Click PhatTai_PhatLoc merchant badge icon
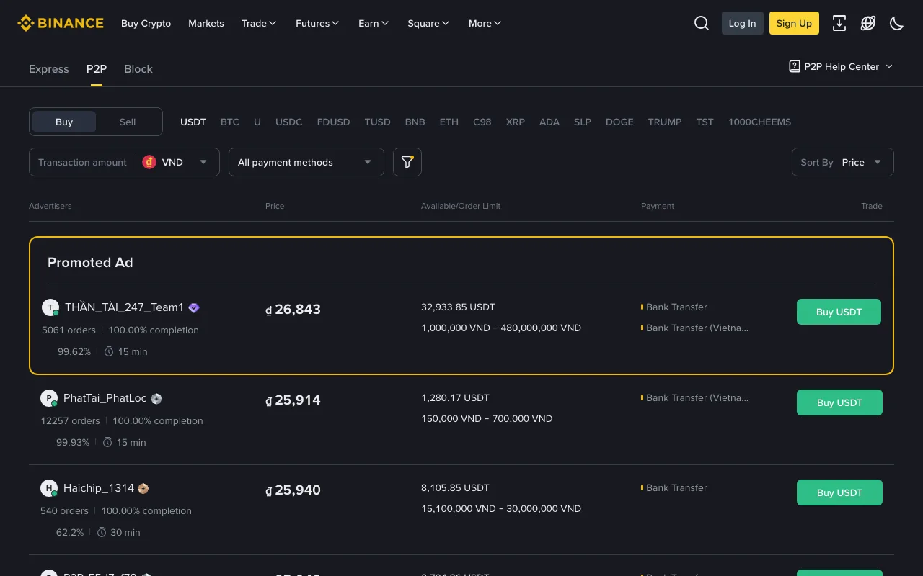Viewport: 923px width, 576px height. pos(156,398)
